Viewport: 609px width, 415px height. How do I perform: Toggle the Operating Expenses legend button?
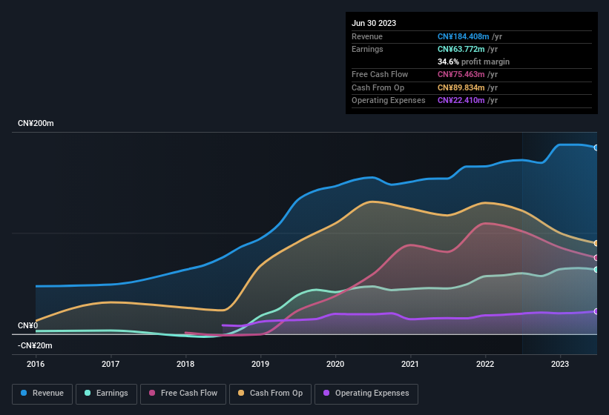[366, 394]
